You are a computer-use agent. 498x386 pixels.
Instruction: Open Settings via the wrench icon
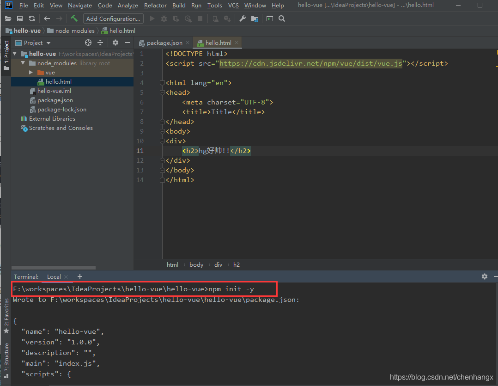click(x=243, y=19)
